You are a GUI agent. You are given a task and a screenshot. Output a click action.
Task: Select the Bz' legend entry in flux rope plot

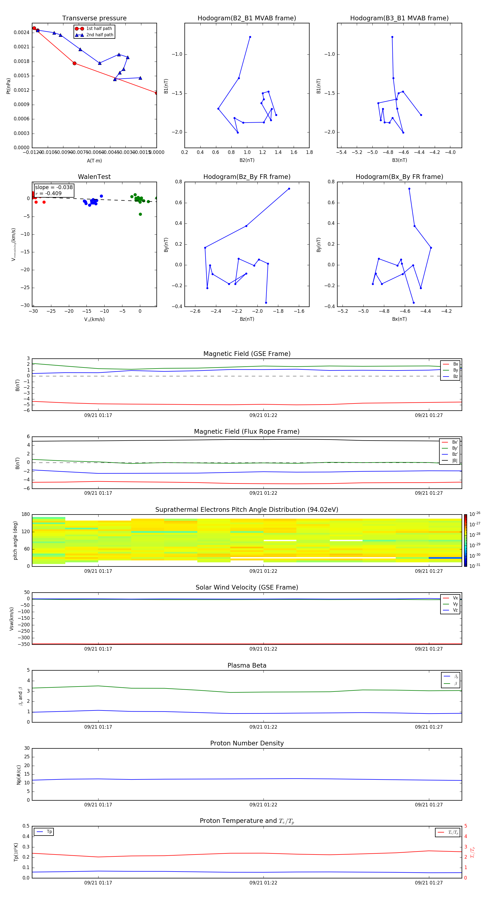pos(450,454)
